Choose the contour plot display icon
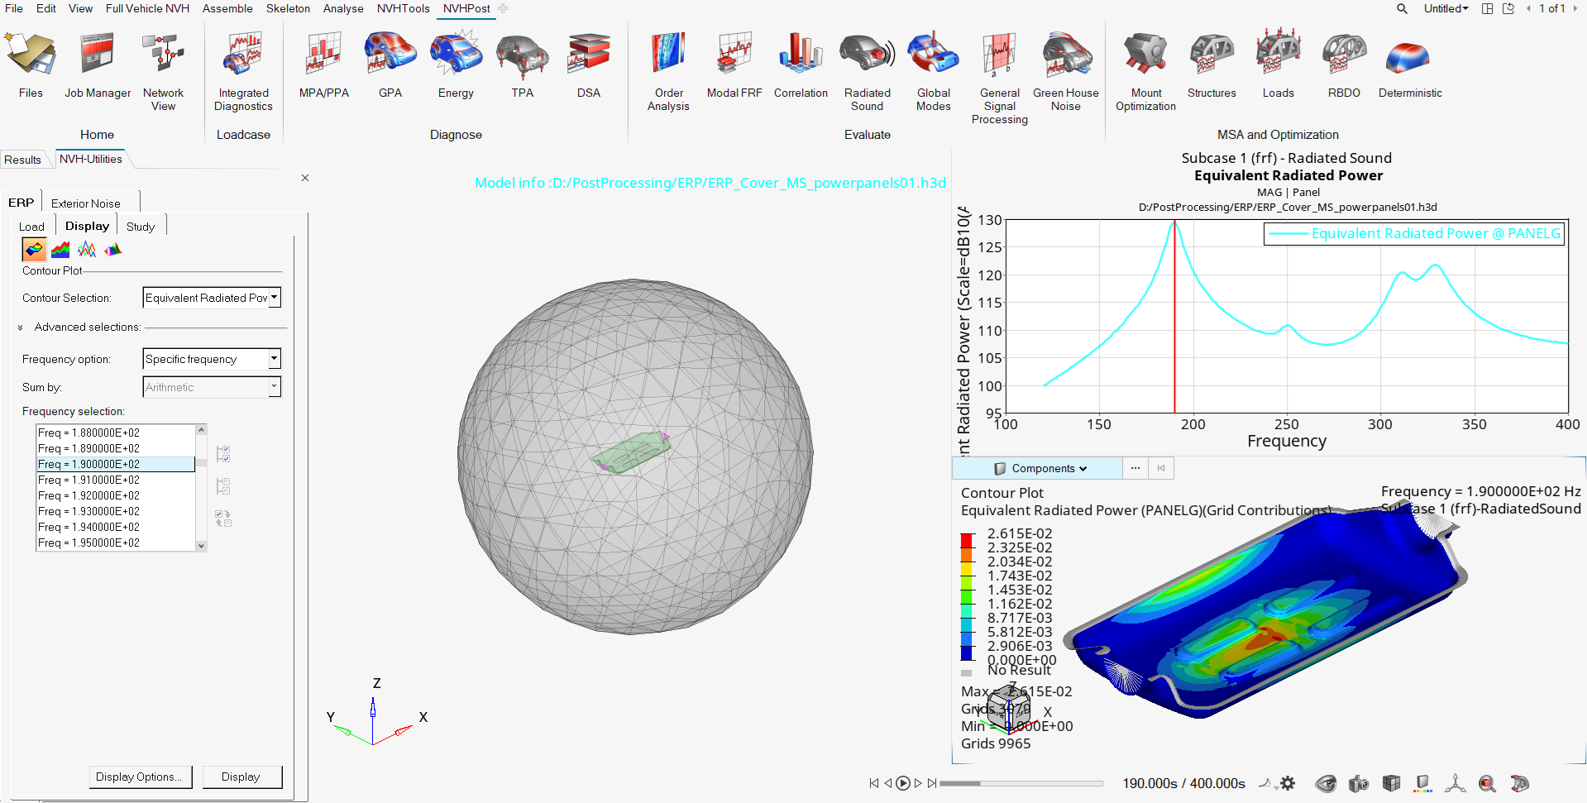This screenshot has width=1587, height=803. 34,249
